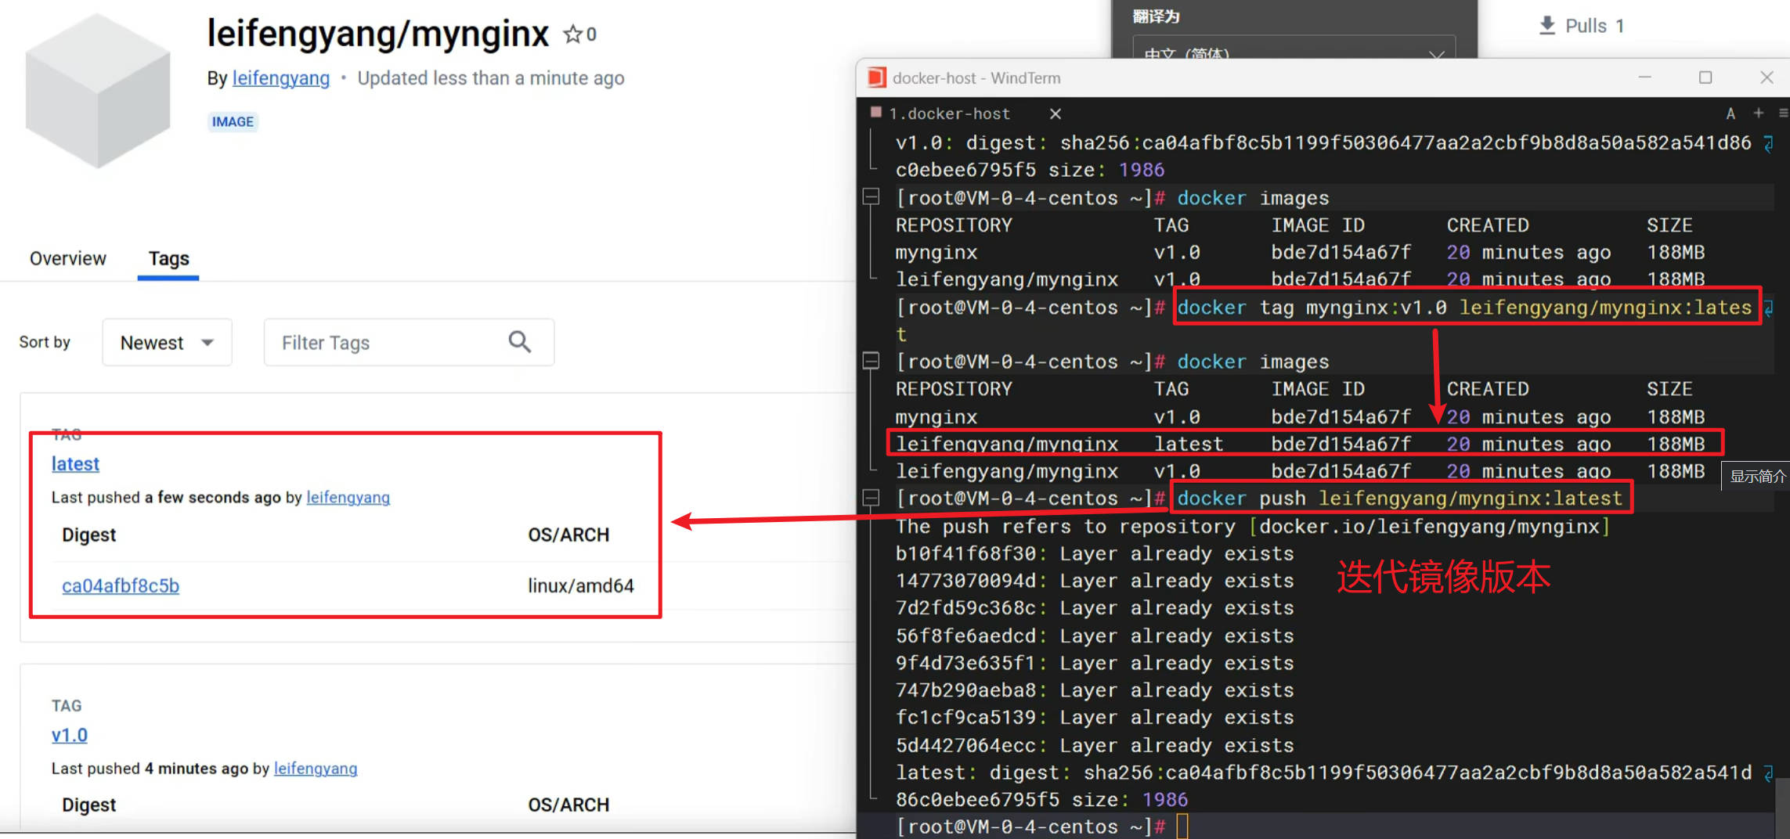Select 'docker push leifengyang/mynginx:latest' command text

click(1400, 499)
